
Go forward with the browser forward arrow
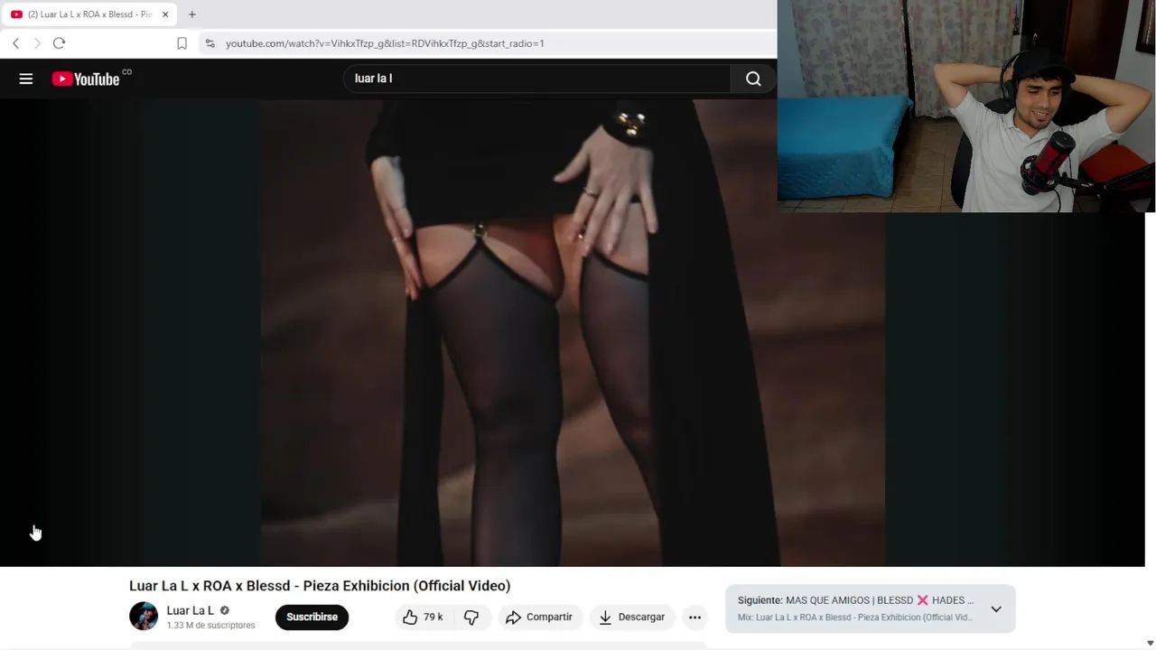(x=37, y=43)
